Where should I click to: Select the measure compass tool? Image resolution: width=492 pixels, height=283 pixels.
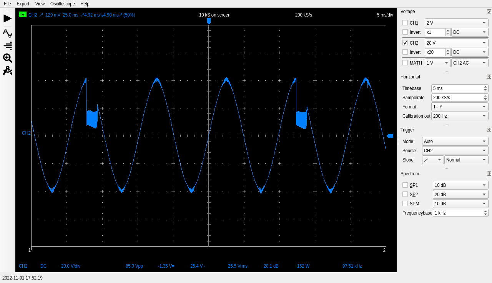pyautogui.click(x=8, y=70)
